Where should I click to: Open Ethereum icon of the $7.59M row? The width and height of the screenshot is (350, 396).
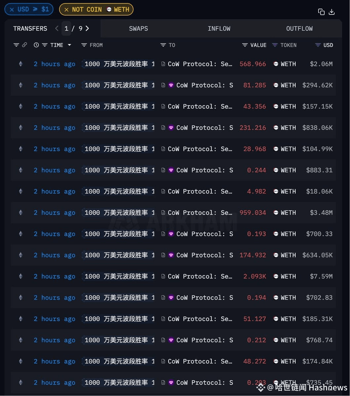pyautogui.click(x=20, y=276)
